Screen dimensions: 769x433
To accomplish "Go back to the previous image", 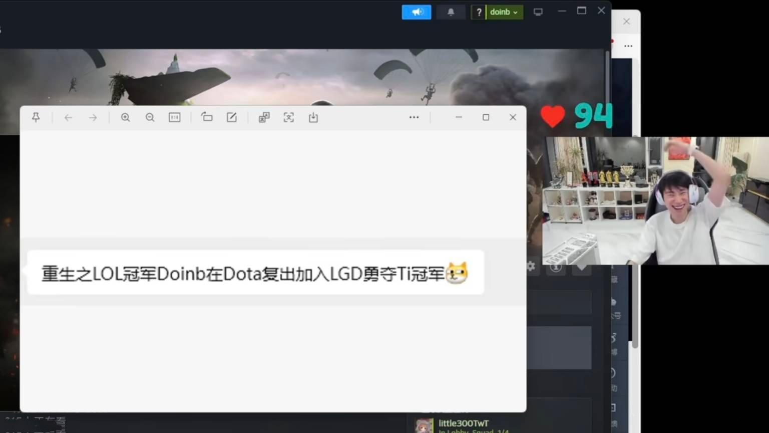I will (68, 117).
